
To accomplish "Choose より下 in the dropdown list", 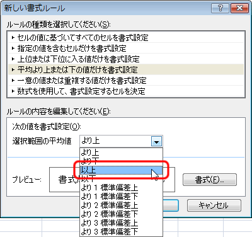I will point(121,161).
